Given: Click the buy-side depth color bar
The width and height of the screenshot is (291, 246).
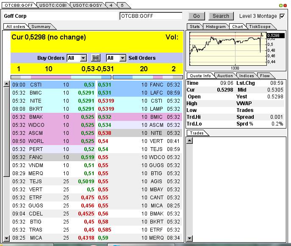Looking at the screenshot, I should [61, 77].
